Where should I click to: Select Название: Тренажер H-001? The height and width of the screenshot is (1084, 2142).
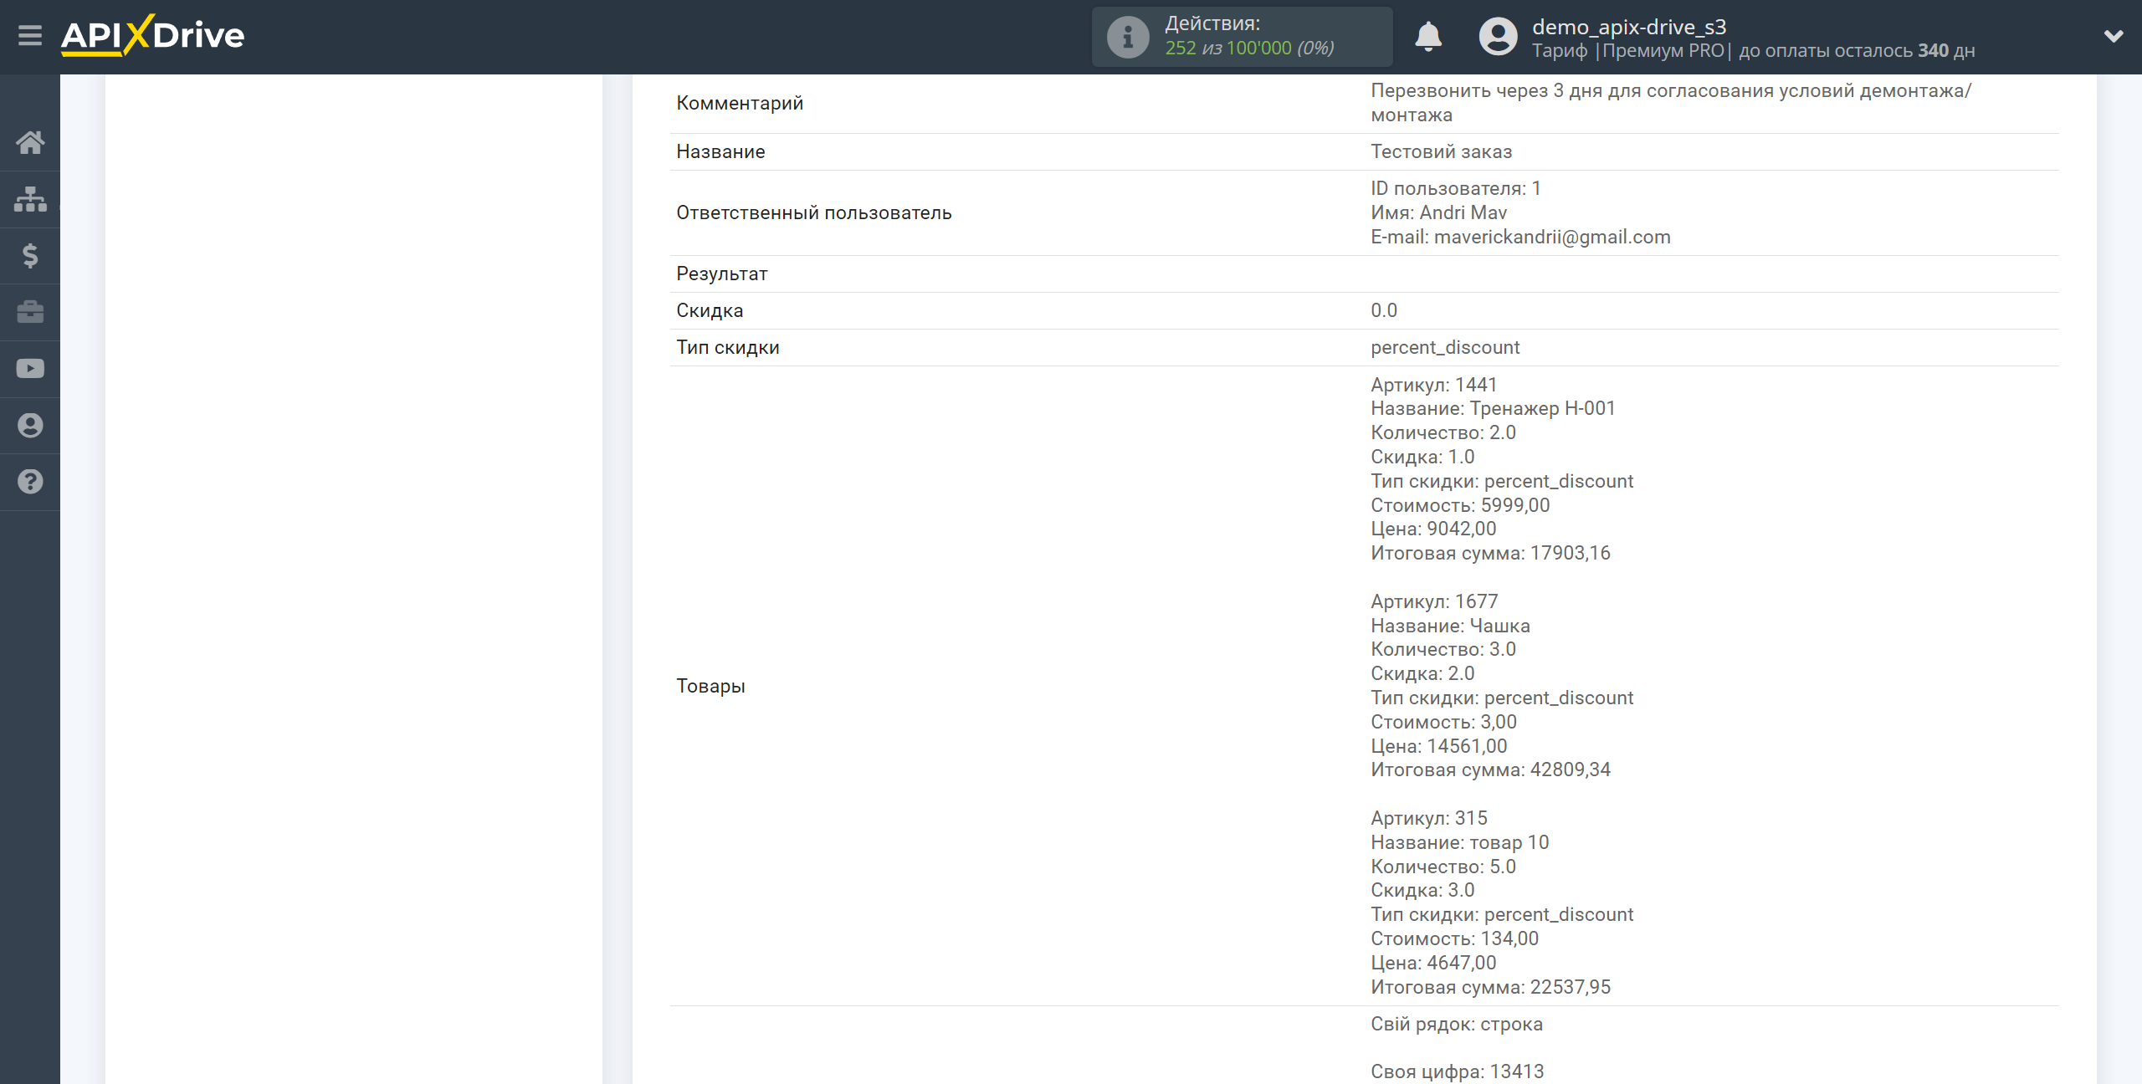coord(1493,408)
